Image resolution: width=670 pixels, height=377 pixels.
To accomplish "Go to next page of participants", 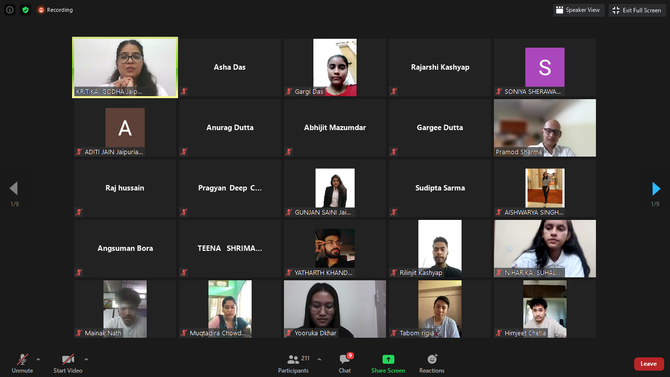I will [x=656, y=188].
